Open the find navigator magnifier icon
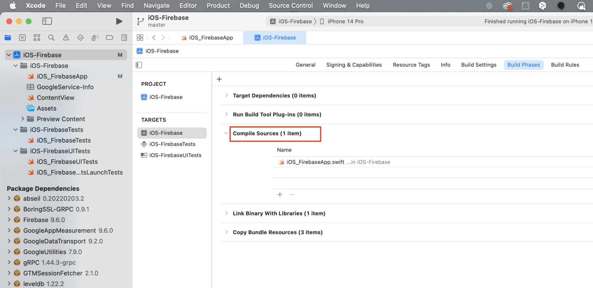This screenshot has height=288, width=593. [51, 38]
